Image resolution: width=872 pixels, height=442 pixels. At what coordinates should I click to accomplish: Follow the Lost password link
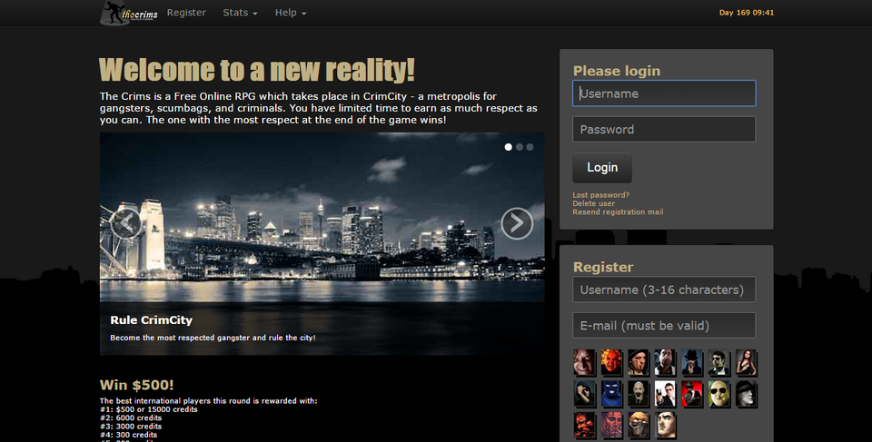tap(600, 195)
